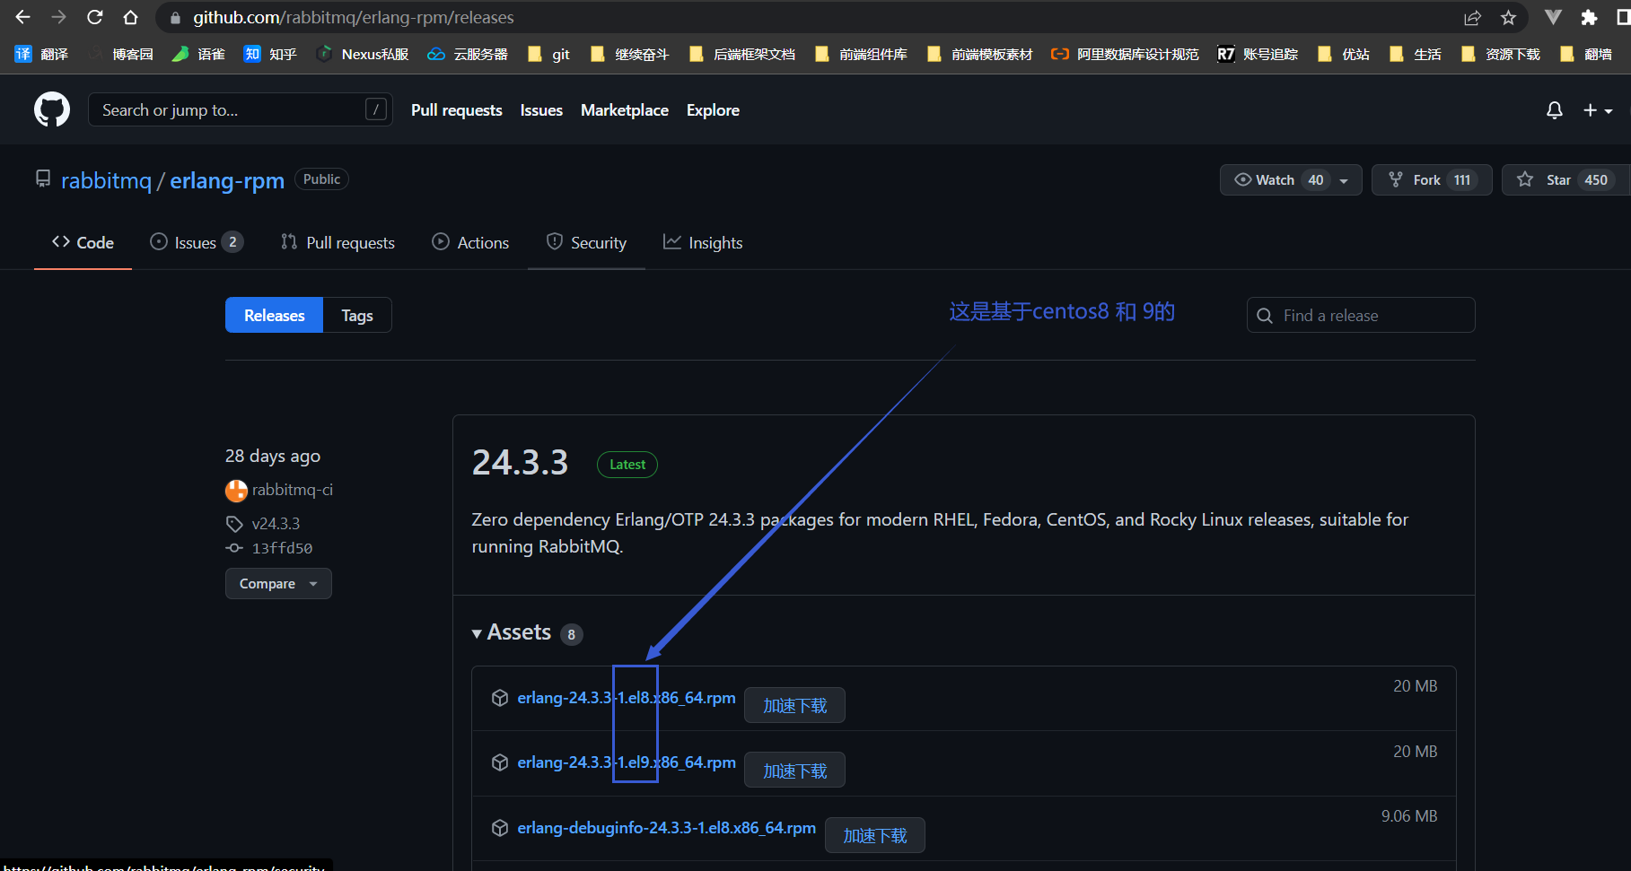The height and width of the screenshot is (871, 1631).
Task: Switch to the Security tab
Action: point(586,242)
